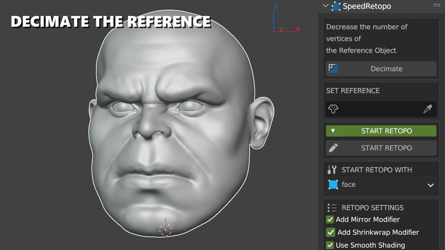This screenshot has height=250, width=445.
Task: Click the mesh icon in Set Reference field
Action: pyautogui.click(x=333, y=109)
